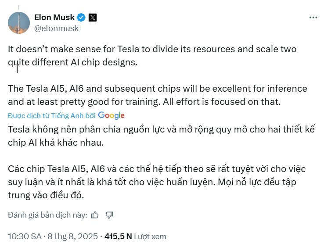Open the 10:30 SA post time link
324x247 pixels.
pyautogui.click(x=25, y=236)
